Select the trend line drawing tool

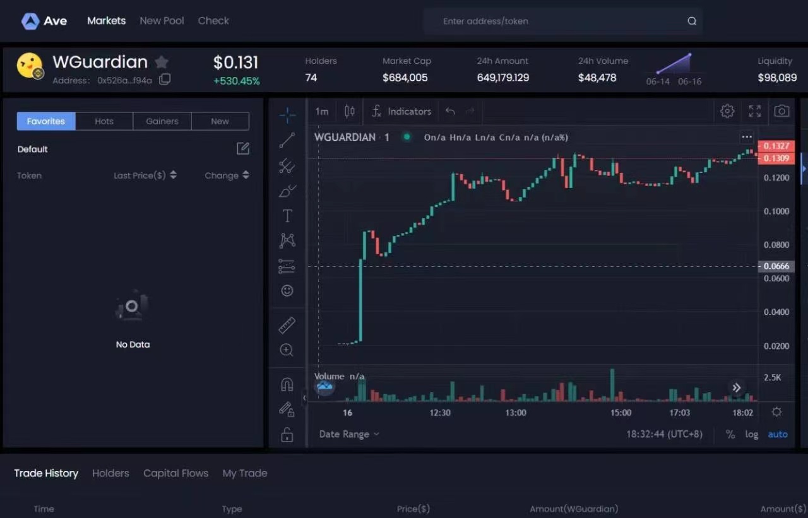pyautogui.click(x=287, y=140)
